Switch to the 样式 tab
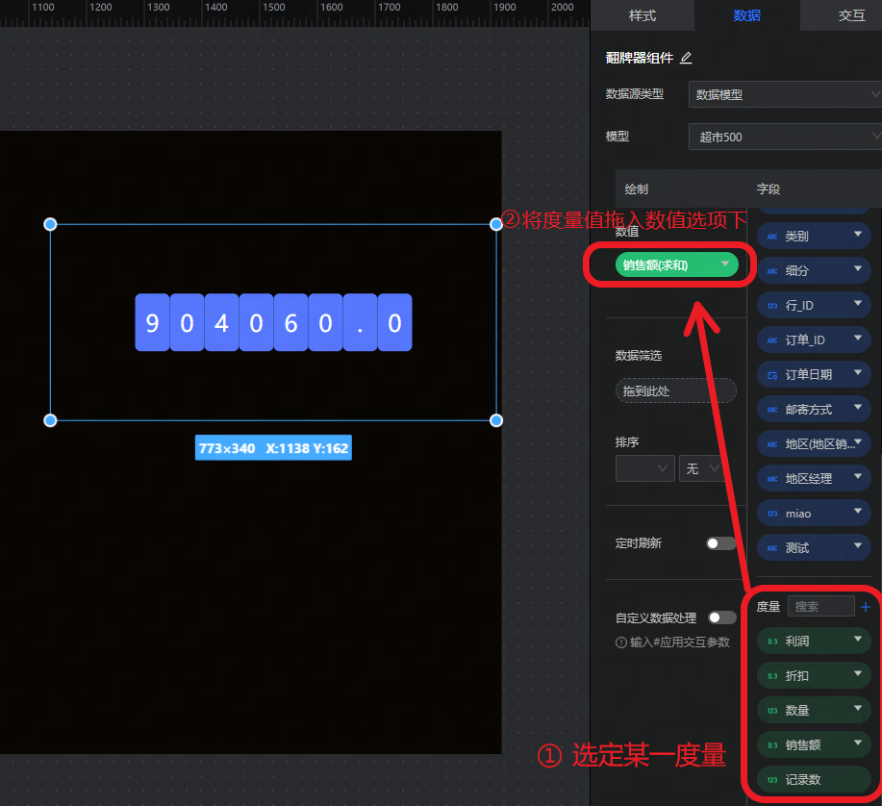This screenshot has width=882, height=806. (x=642, y=15)
